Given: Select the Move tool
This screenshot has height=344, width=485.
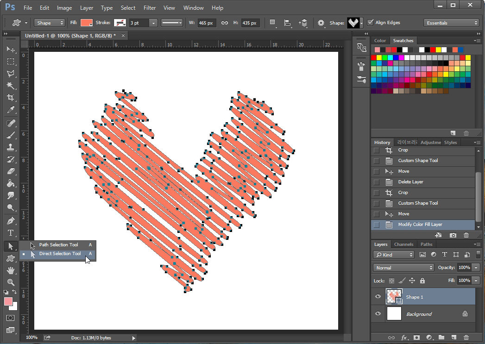Looking at the screenshot, I should [x=11, y=50].
